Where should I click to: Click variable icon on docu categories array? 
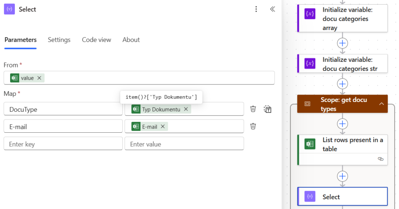pyautogui.click(x=310, y=14)
